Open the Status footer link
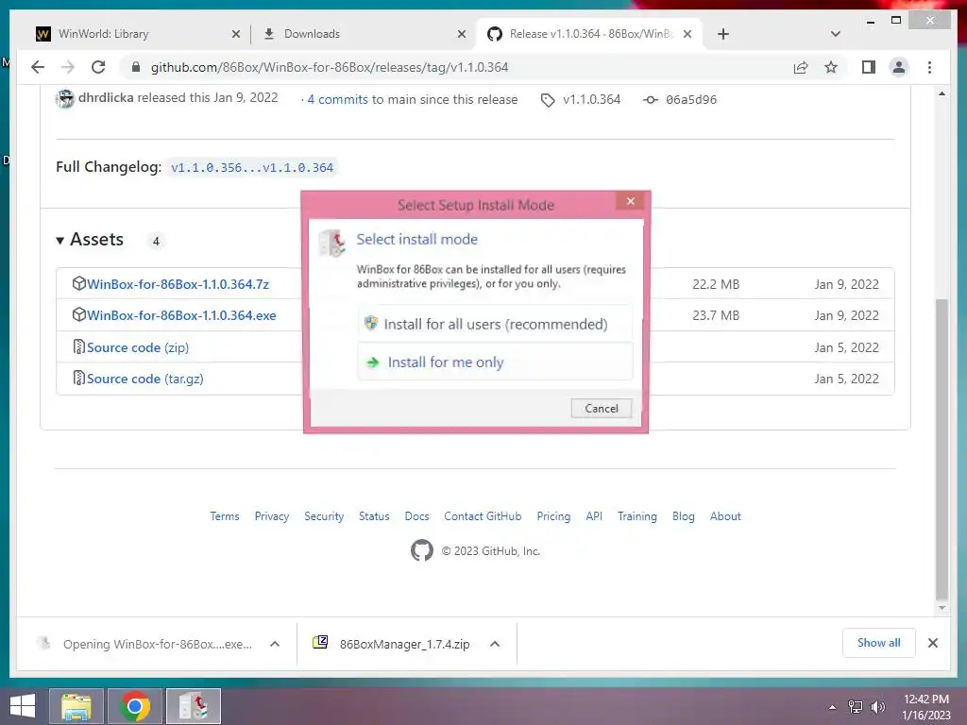 click(374, 516)
